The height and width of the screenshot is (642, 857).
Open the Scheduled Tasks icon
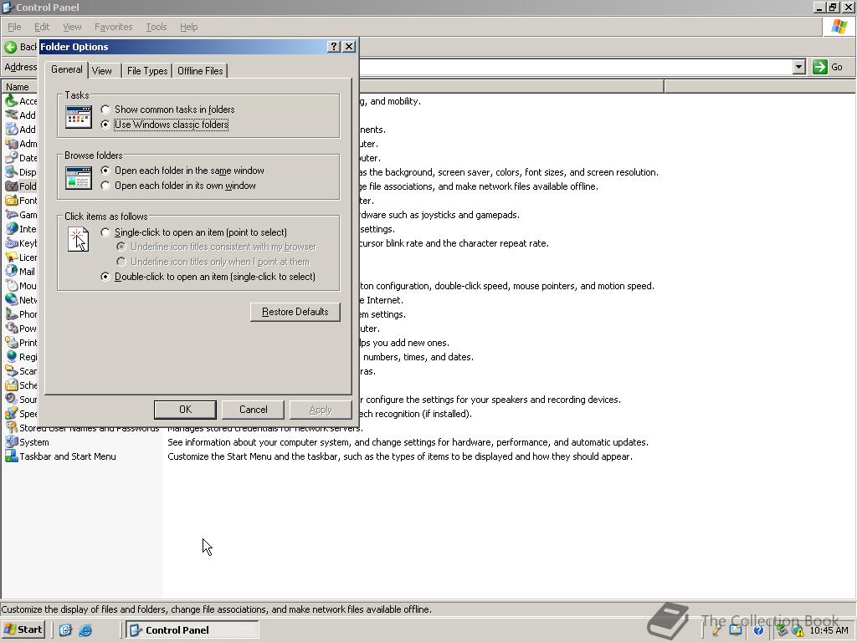[x=12, y=385]
